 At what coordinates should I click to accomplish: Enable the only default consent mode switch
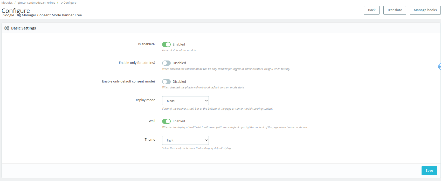tap(166, 82)
